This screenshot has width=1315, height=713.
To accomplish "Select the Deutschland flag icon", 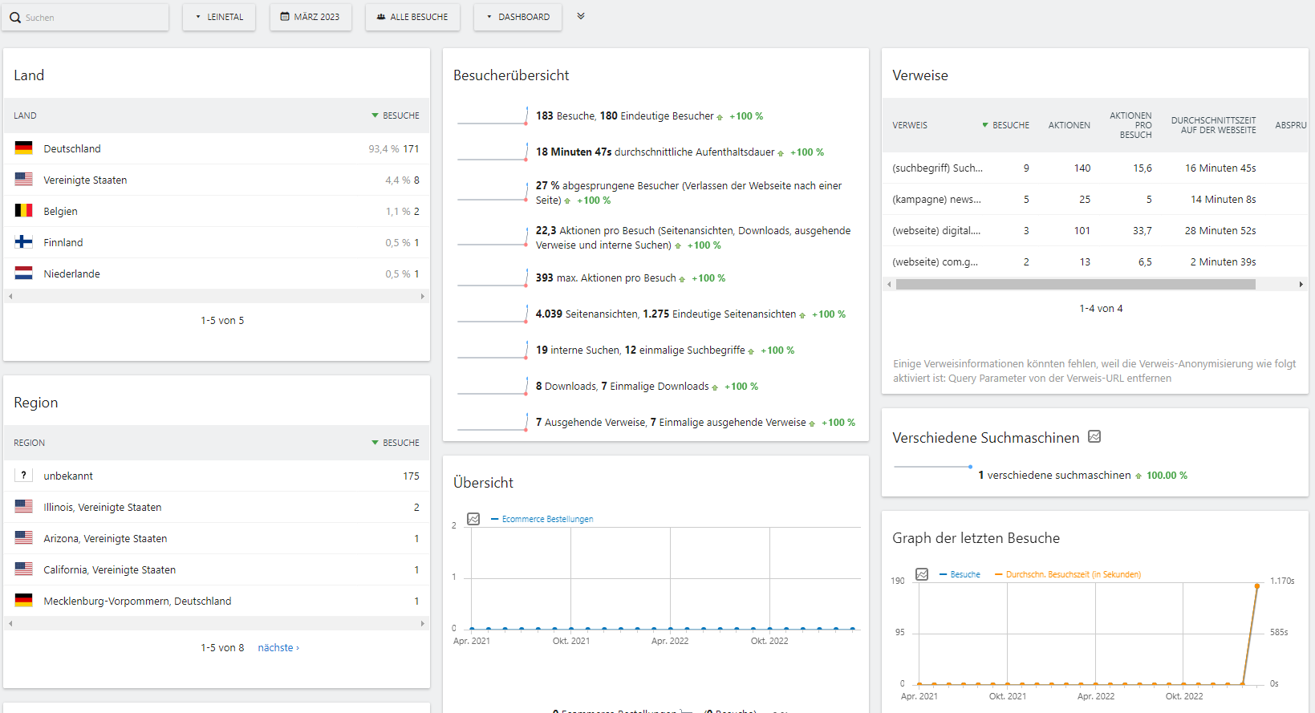I will point(24,148).
